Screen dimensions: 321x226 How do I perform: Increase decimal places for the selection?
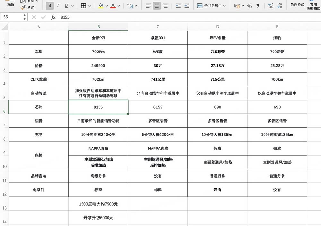coord(271,5)
